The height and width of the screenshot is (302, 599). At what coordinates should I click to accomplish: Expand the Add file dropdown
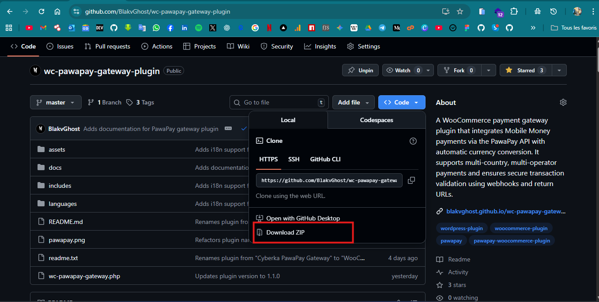point(354,102)
